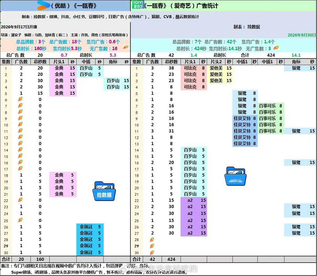Click the carrot in Youku episode 13 row
This screenshot has width=317, height=276.
(x=20, y=143)
